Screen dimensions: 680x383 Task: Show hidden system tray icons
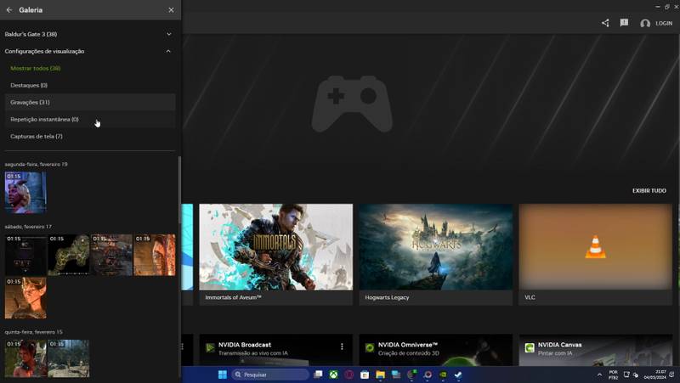pos(599,375)
